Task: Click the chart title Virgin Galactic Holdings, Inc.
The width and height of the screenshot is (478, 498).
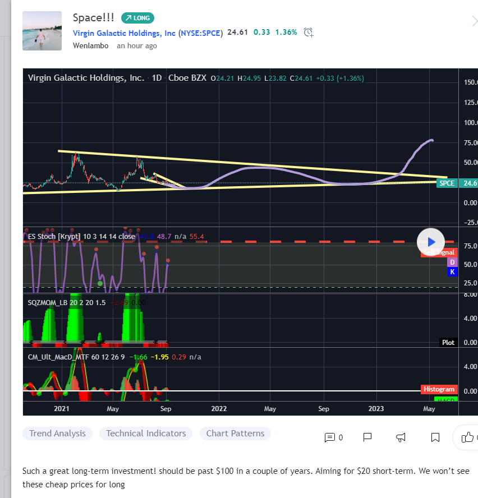Action: [86, 78]
